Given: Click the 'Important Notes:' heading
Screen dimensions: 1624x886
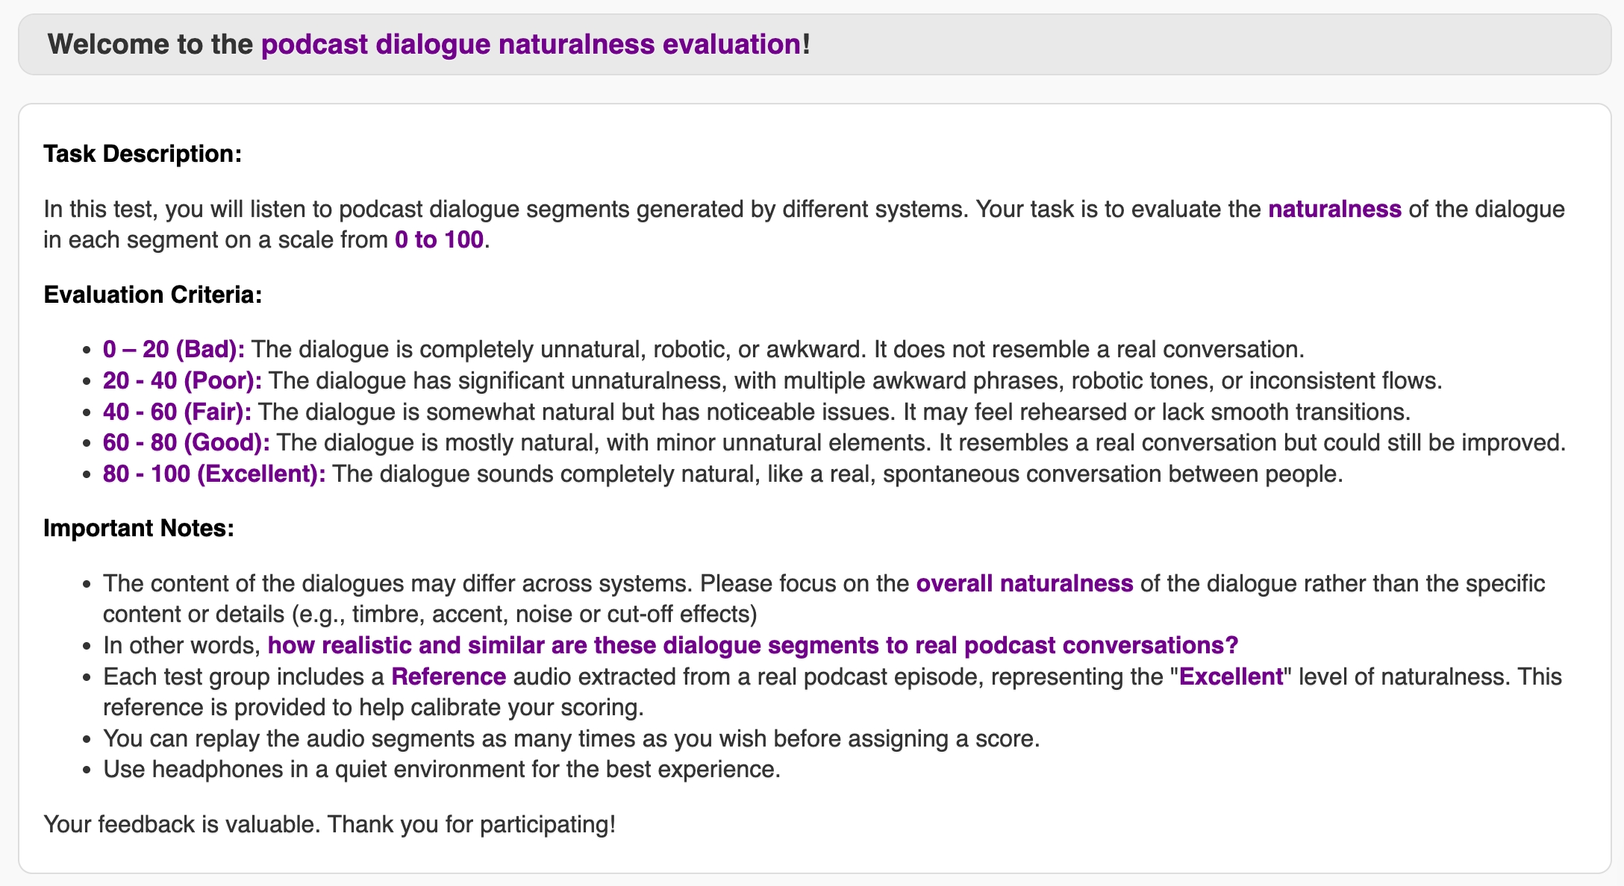Looking at the screenshot, I should point(139,528).
